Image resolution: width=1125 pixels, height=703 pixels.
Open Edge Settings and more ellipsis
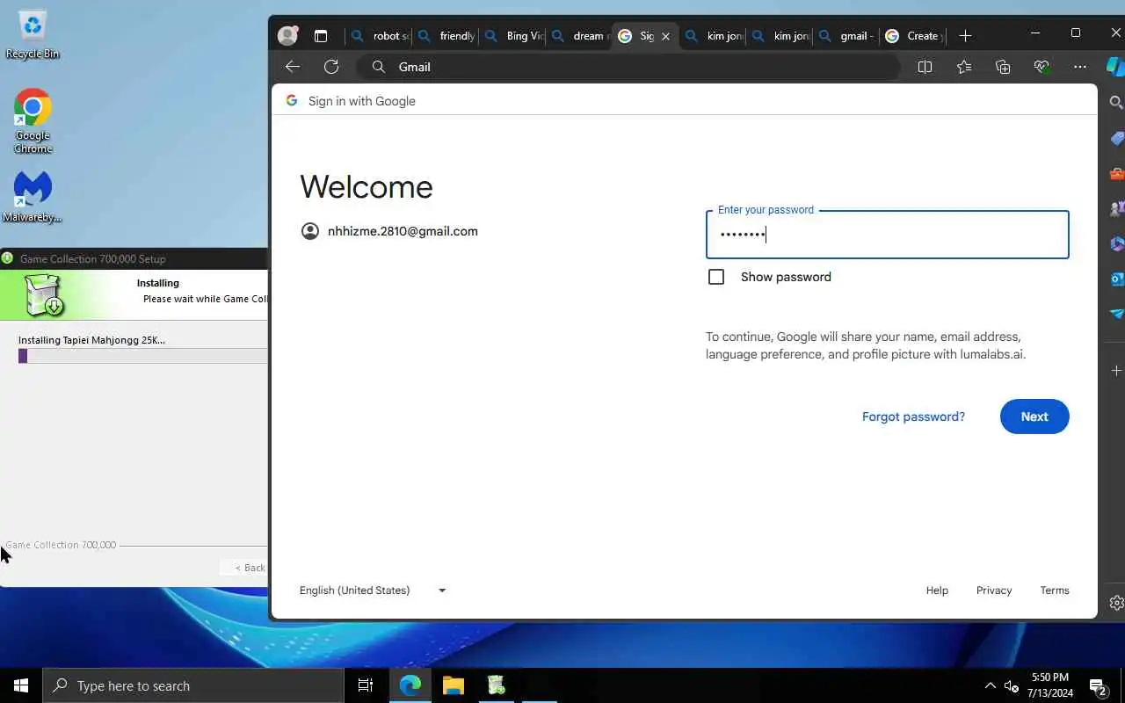point(1080,67)
